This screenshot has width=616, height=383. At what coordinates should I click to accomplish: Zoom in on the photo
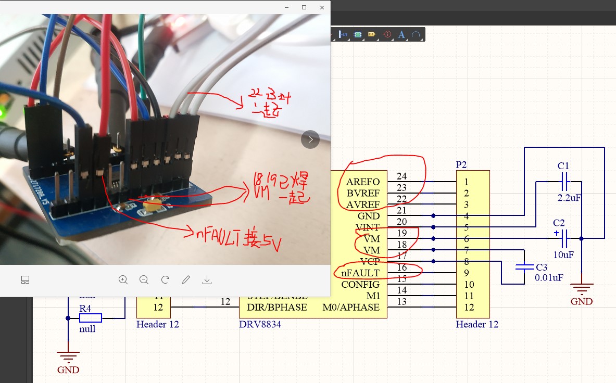tap(123, 280)
